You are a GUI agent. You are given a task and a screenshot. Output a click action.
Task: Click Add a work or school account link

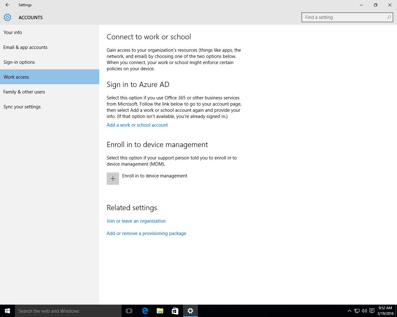(x=137, y=125)
